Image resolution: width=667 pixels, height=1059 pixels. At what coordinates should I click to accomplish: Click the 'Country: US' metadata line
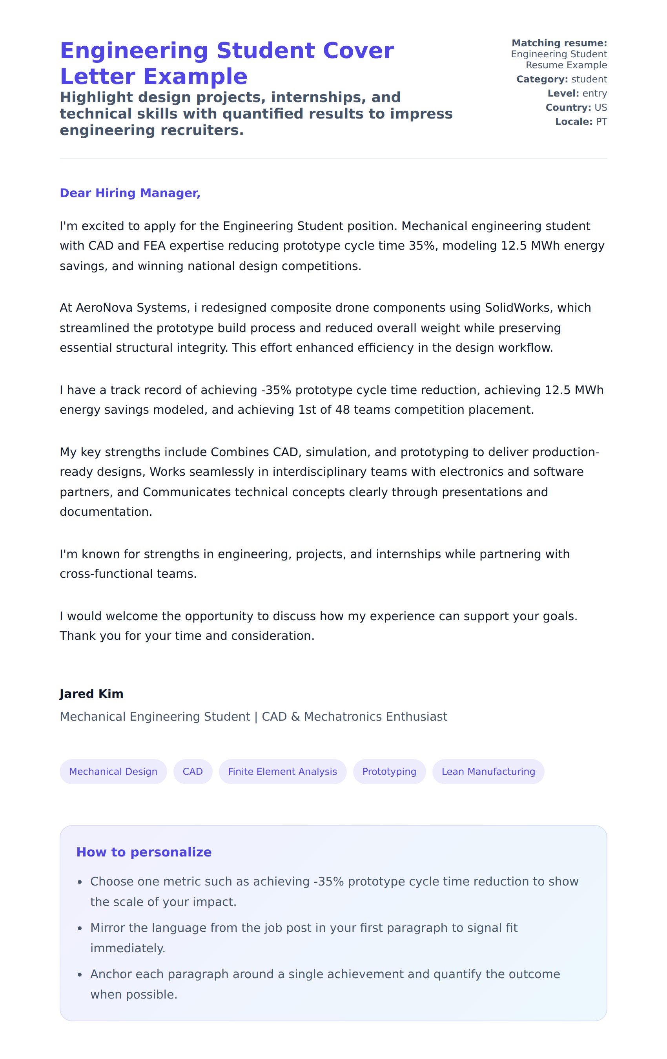pos(576,107)
